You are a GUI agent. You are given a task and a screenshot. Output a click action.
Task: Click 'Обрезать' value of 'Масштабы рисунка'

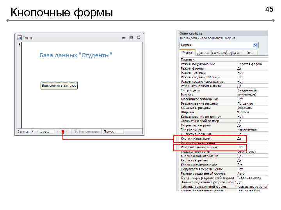[x=245, y=108]
